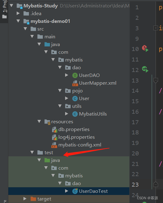This screenshot has width=163, height=203.
Task: Click the blue main java sources folder icon
Action: pyautogui.click(x=47, y=44)
